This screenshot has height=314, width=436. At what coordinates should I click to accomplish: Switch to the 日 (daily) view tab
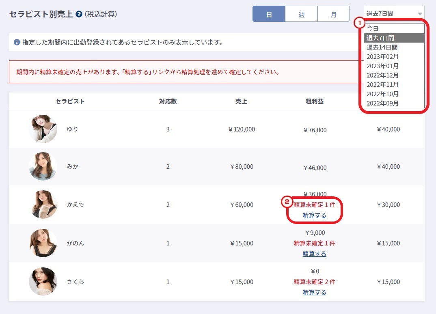coord(269,14)
